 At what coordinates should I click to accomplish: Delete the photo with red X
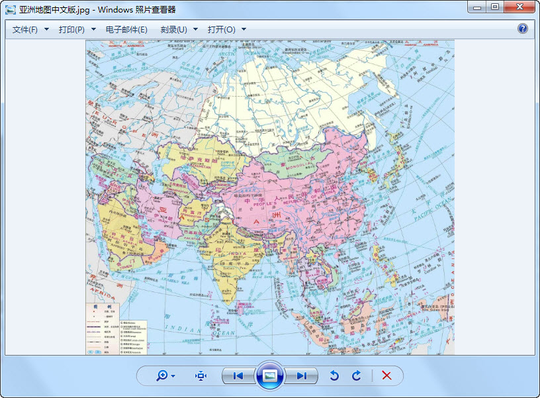(386, 375)
